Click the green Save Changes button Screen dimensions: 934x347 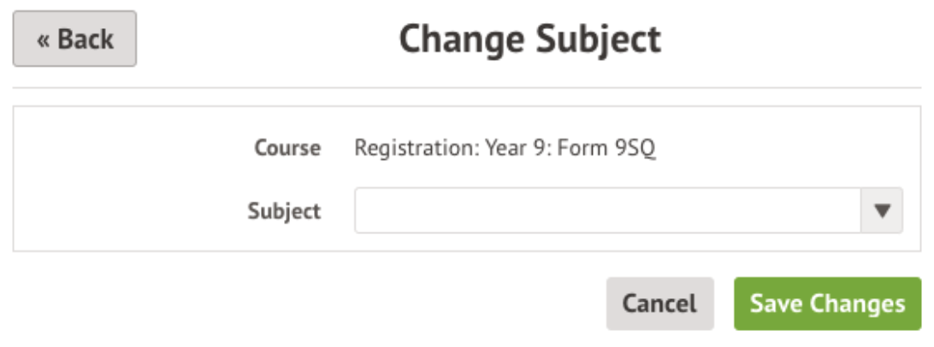pos(827,303)
